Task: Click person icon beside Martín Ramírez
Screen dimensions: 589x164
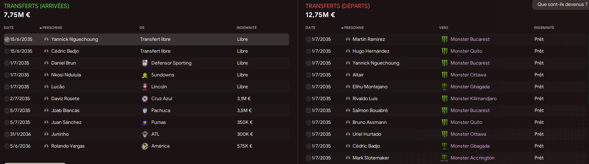Action: pos(348,39)
